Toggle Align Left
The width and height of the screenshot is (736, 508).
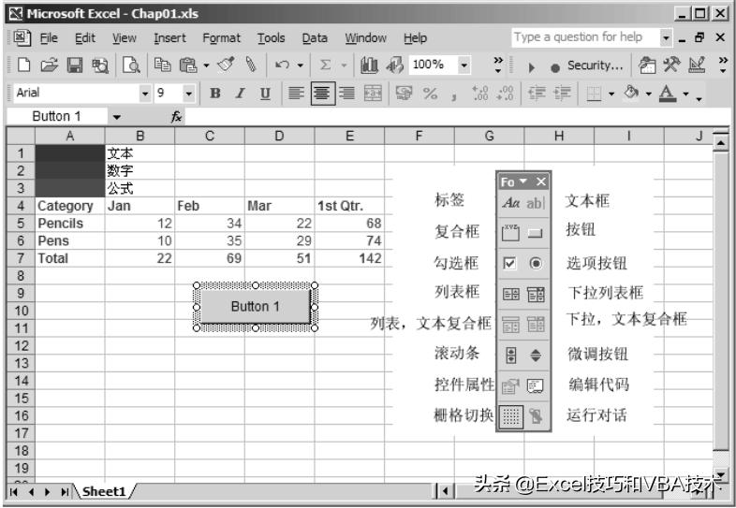[296, 94]
